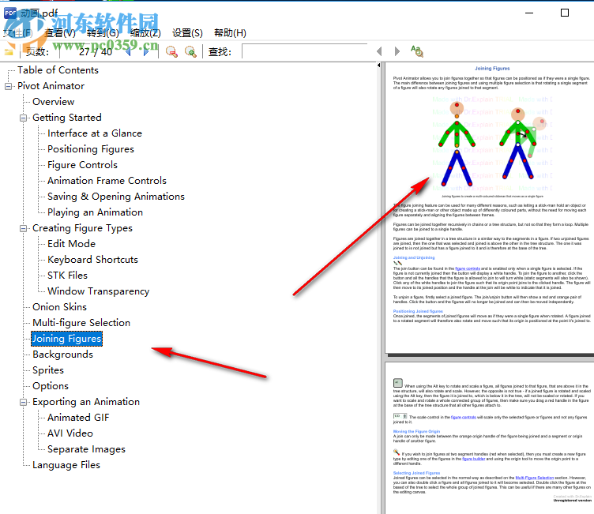Screen dimensions: 594x514
Task: Open the 转到(G) menu
Action: (103, 33)
